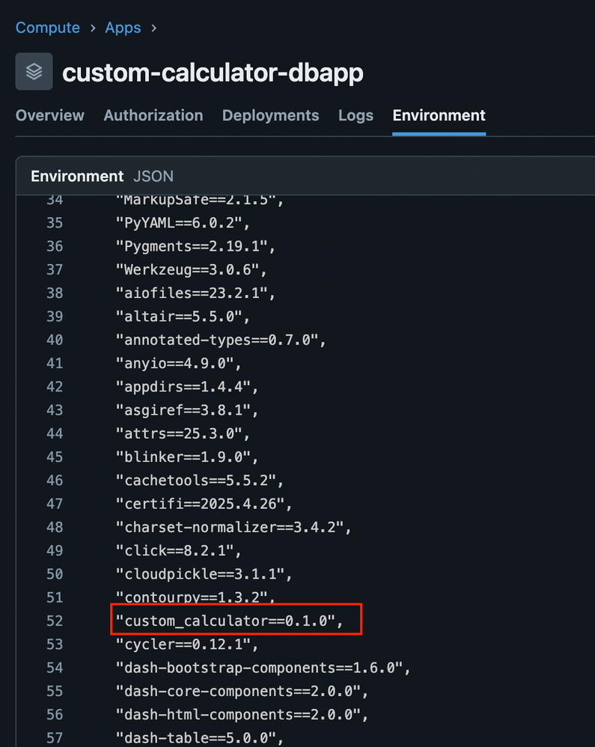This screenshot has height=747, width=595.
Task: Click the chevron after Apps breadcrumb
Action: point(154,28)
